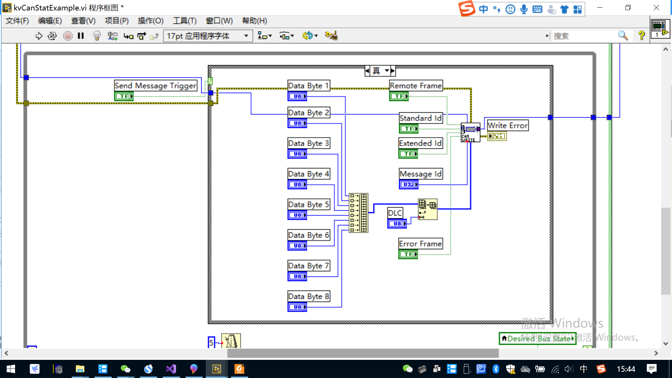Select Data Byte 3 U8 terminal
The image size is (672, 378).
297,154
